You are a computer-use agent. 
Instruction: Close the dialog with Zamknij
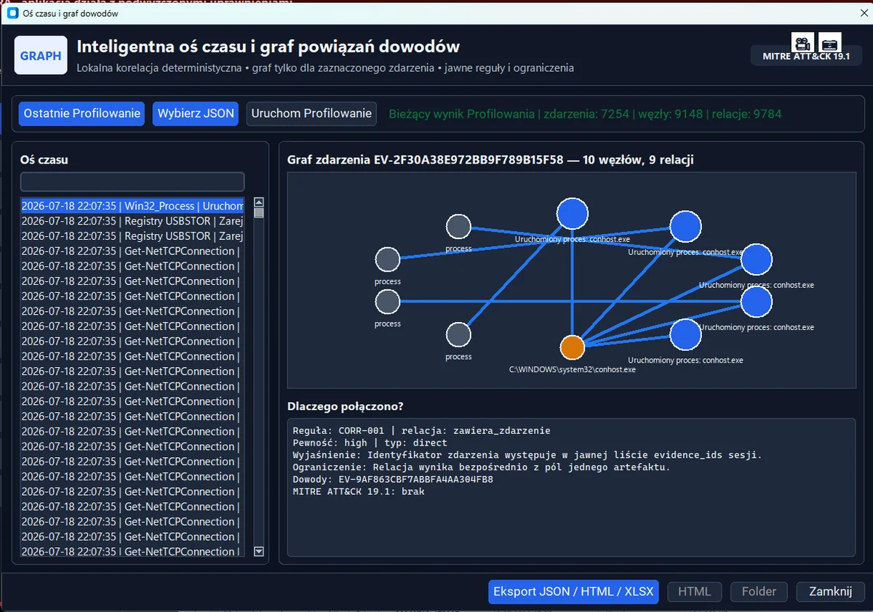(830, 592)
